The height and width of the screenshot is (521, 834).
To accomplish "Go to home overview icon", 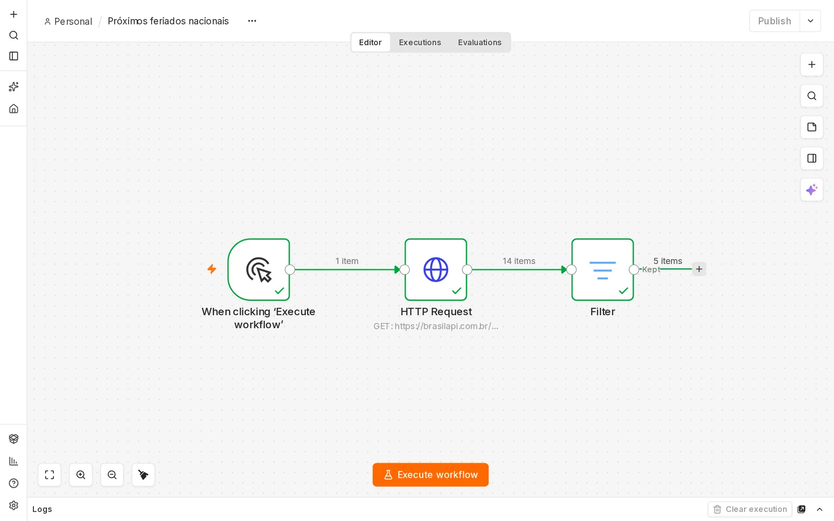I will click(14, 108).
